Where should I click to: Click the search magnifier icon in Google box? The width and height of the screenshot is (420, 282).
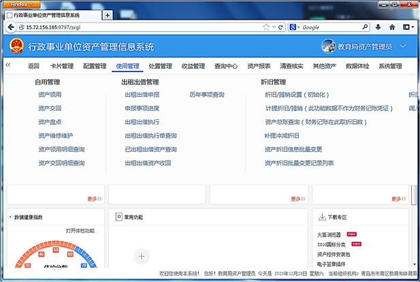coord(365,27)
